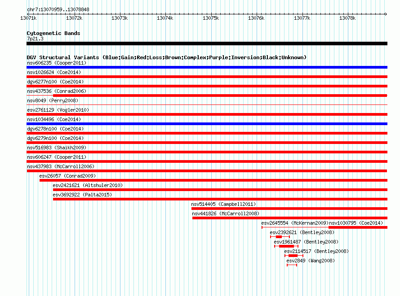This screenshot has height=296, width=400.
Task: Click the small red glyph for esv1961487
Action: [286, 246]
